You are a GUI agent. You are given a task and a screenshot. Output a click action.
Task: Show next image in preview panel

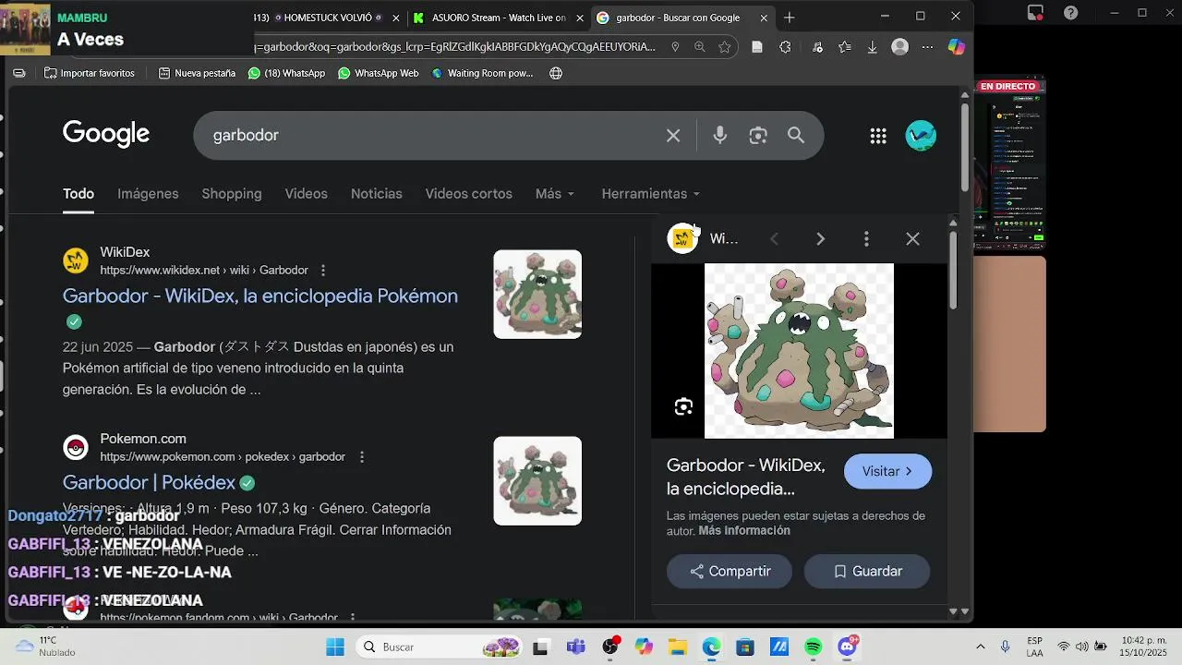(x=820, y=239)
